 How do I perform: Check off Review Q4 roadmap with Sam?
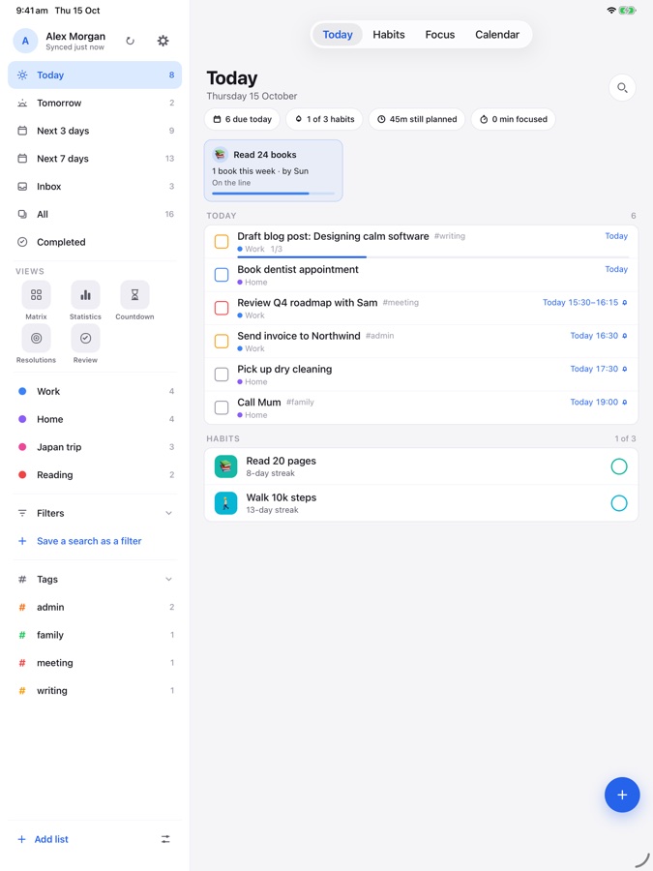(222, 308)
